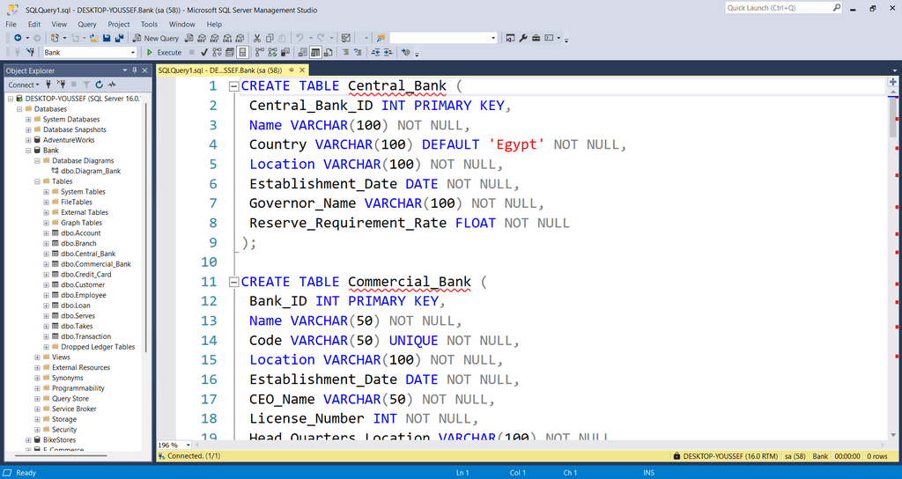Collapse the Central_Bank CREATE TABLE code block
902x479 pixels.
233,86
